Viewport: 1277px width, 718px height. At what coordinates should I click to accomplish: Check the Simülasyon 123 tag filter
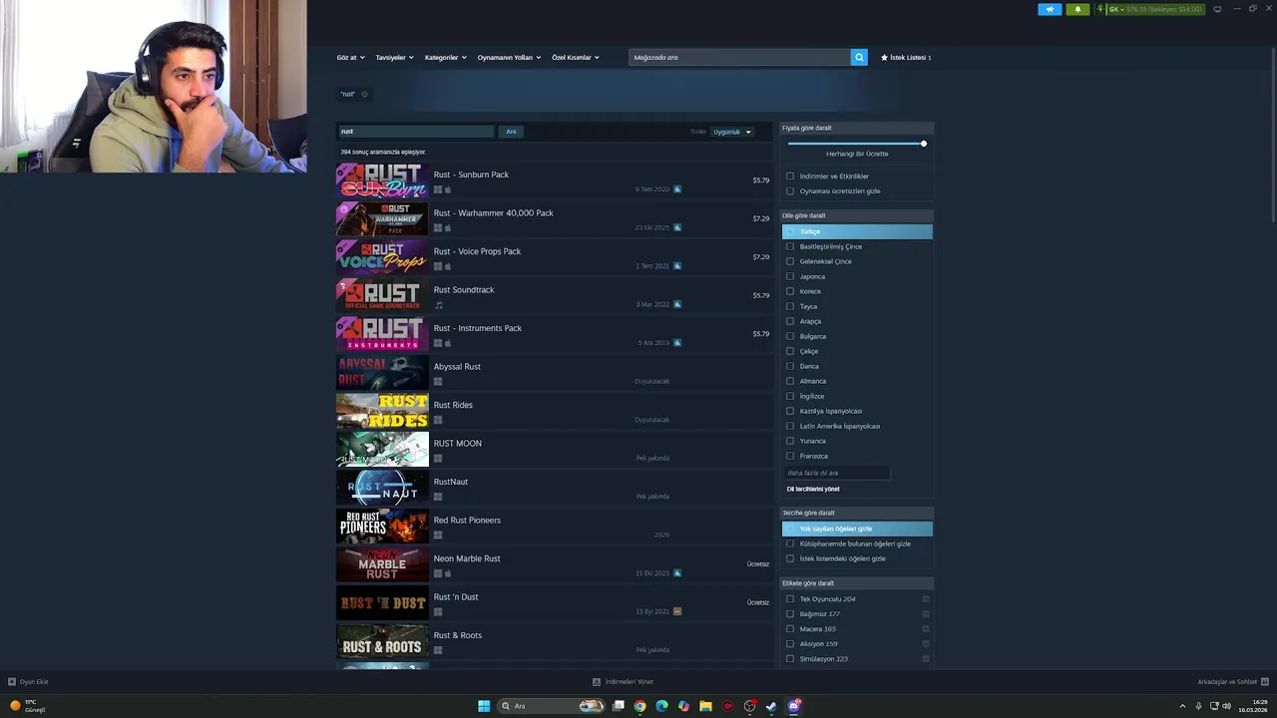point(790,659)
